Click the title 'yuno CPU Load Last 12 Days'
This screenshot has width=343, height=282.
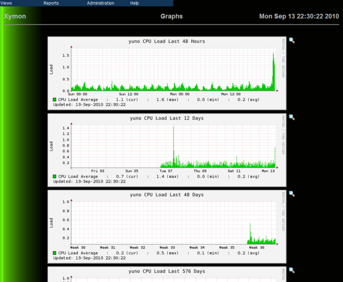click(167, 118)
